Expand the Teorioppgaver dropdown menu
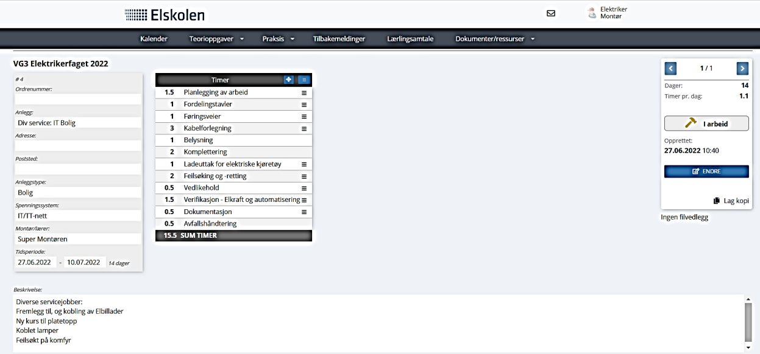Screen dimensions: 760x354 click(216, 39)
